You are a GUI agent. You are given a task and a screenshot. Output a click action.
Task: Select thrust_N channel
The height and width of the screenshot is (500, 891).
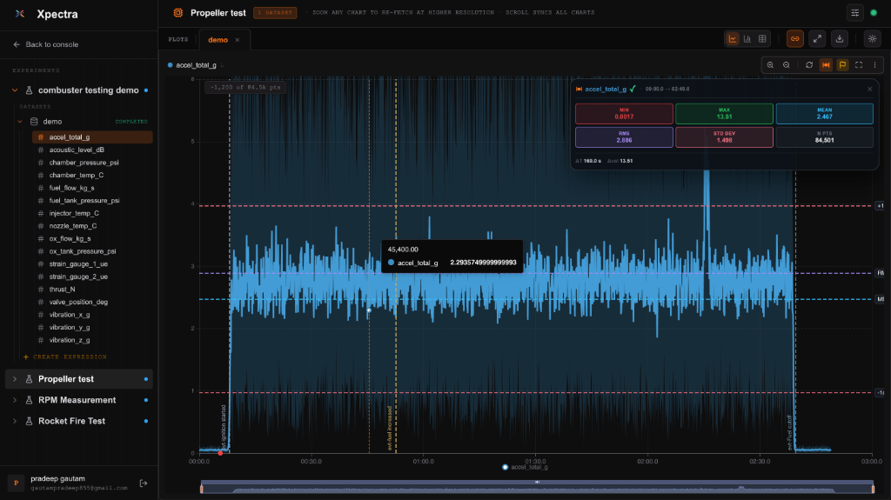pos(92,290)
